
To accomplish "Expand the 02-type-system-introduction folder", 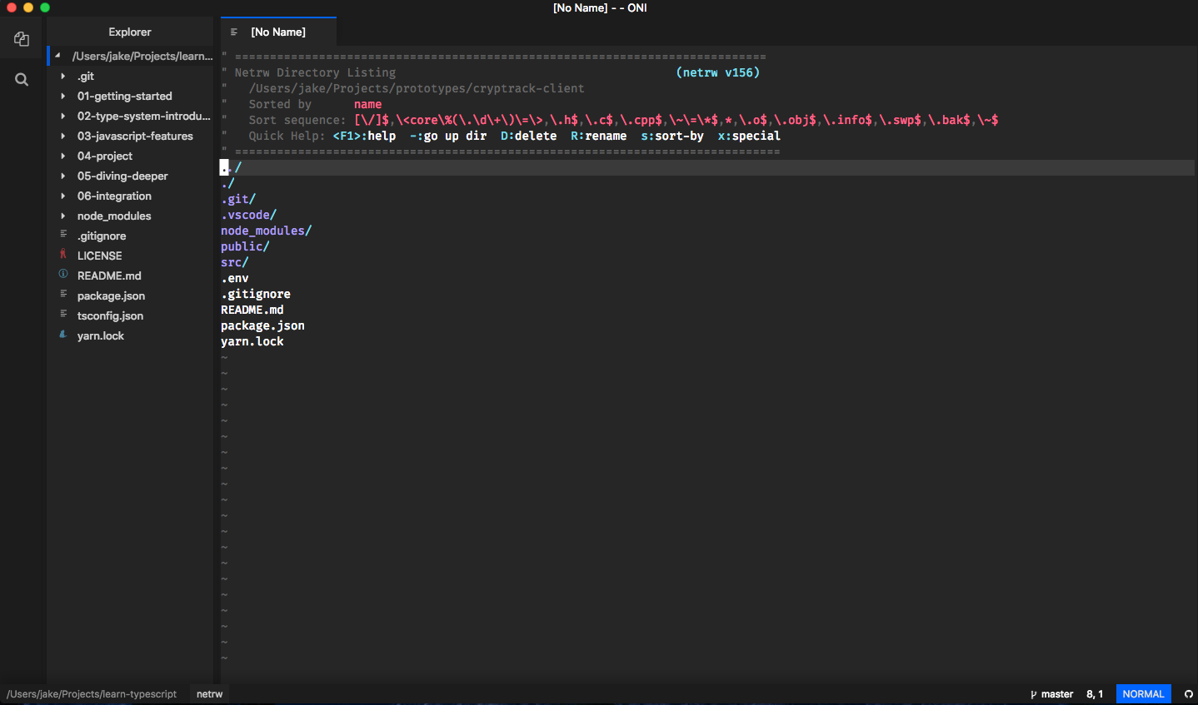I will click(x=63, y=116).
